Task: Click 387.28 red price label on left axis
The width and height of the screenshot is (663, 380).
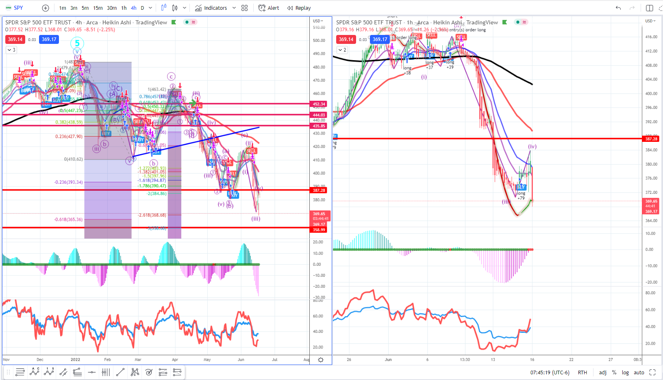Action: point(319,190)
